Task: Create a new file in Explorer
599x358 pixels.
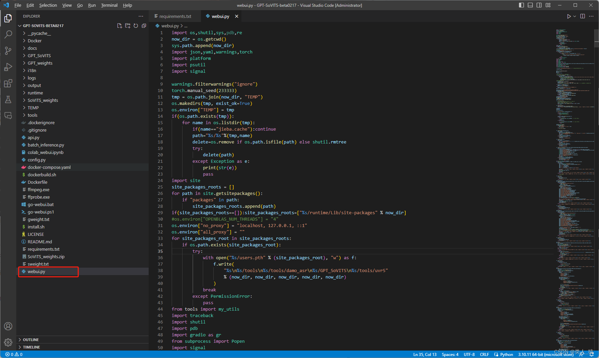Action: tap(120, 26)
